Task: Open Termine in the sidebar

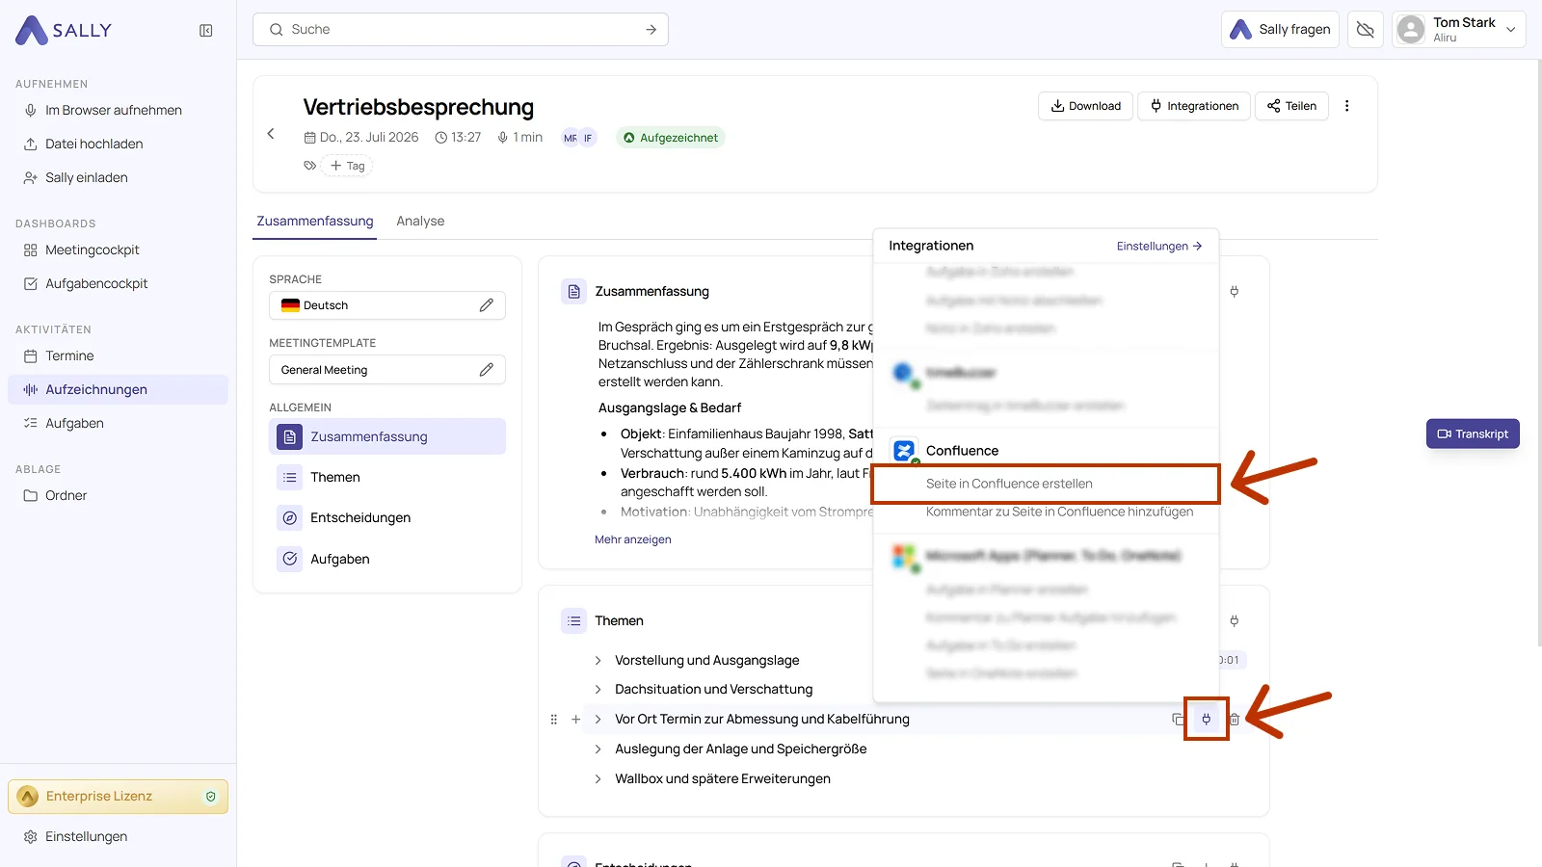Action: tap(69, 355)
